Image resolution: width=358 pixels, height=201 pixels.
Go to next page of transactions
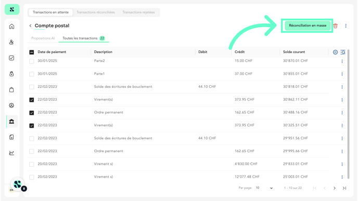pyautogui.click(x=335, y=188)
